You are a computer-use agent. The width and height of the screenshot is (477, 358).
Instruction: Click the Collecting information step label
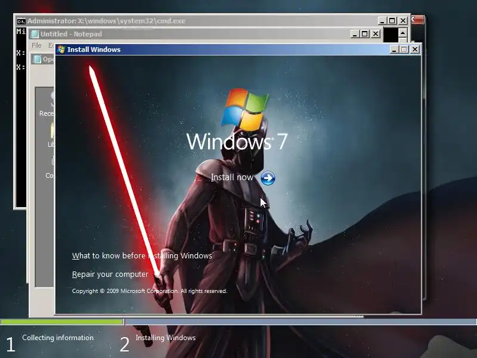tap(58, 338)
